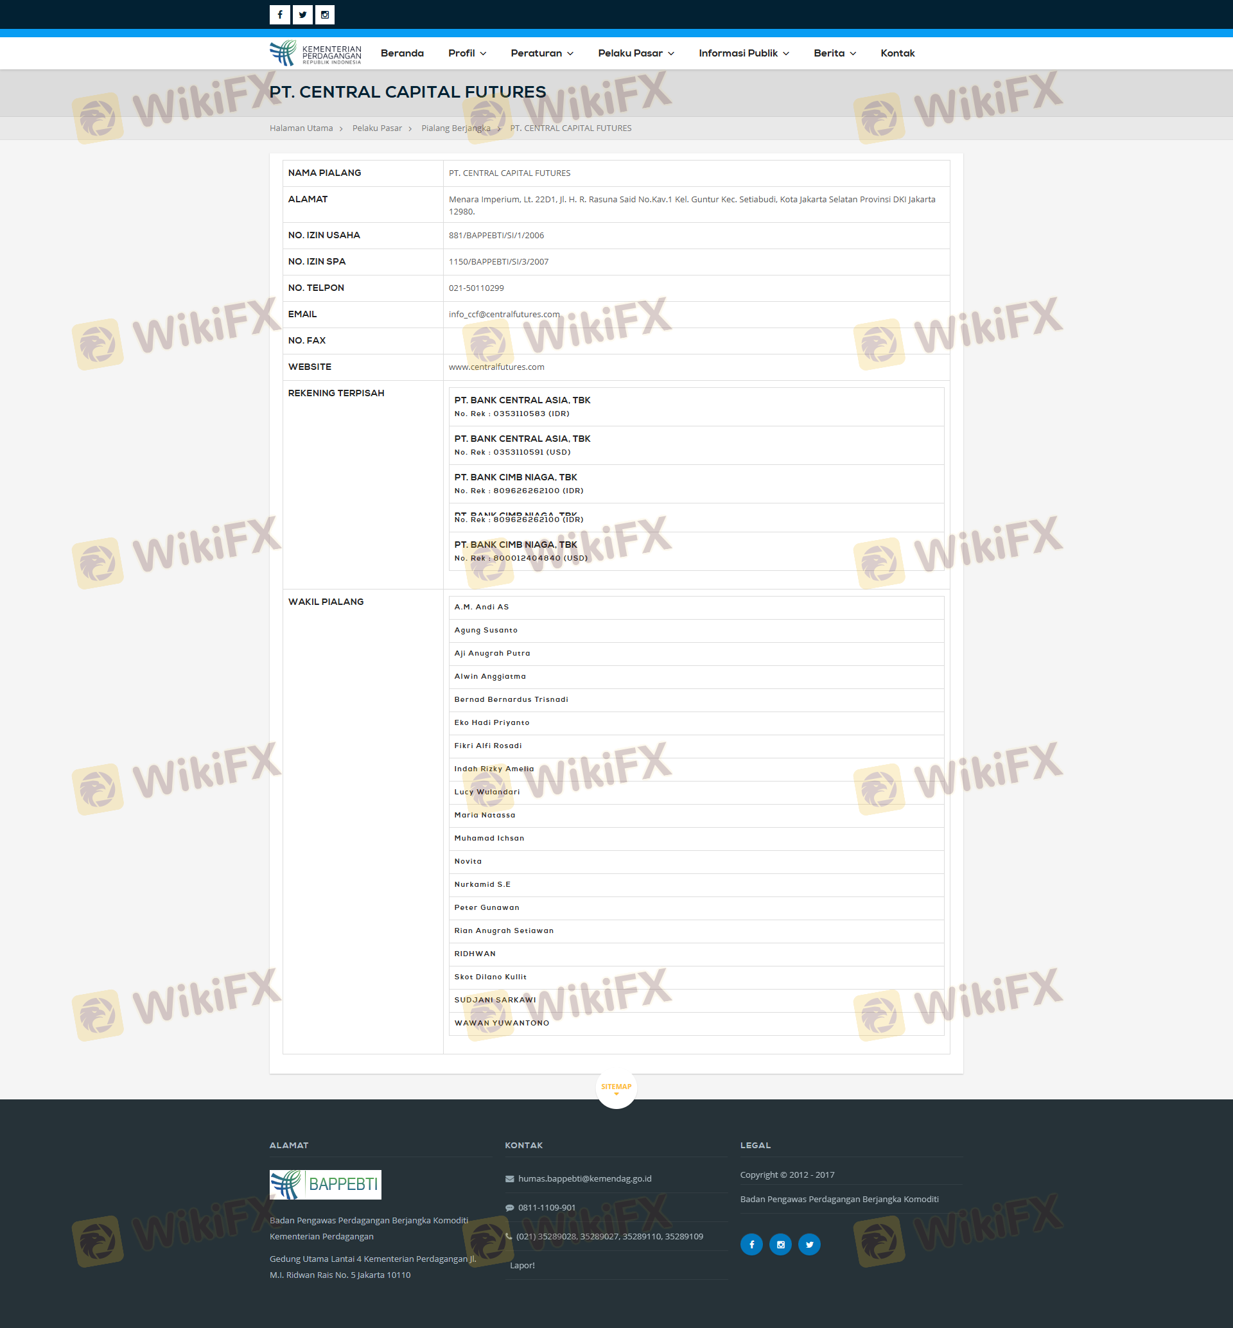Expand the Peraturan dropdown menu
This screenshot has height=1328, width=1233.
(x=541, y=53)
